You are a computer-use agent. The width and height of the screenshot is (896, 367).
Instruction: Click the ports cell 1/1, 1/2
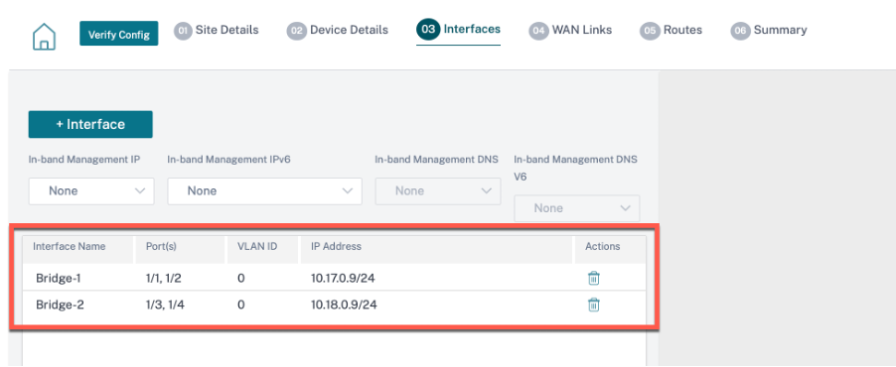pos(164,279)
